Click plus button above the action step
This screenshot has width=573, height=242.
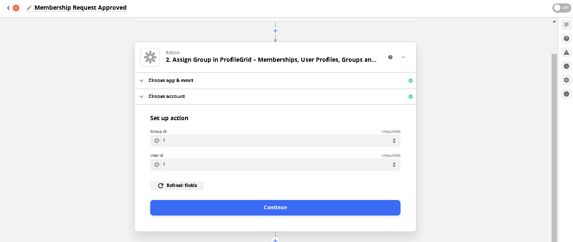coord(275,31)
